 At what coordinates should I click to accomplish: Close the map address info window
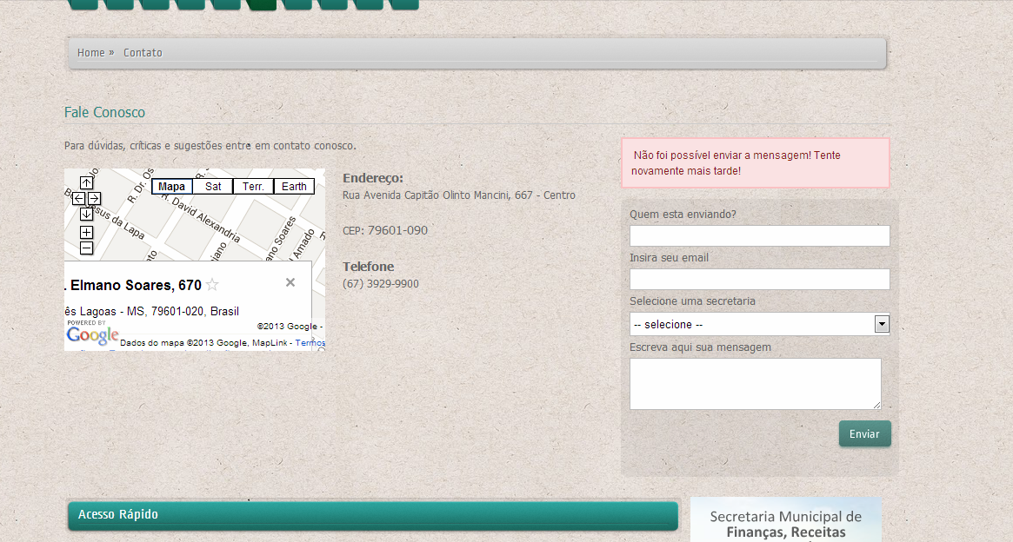[x=290, y=282]
